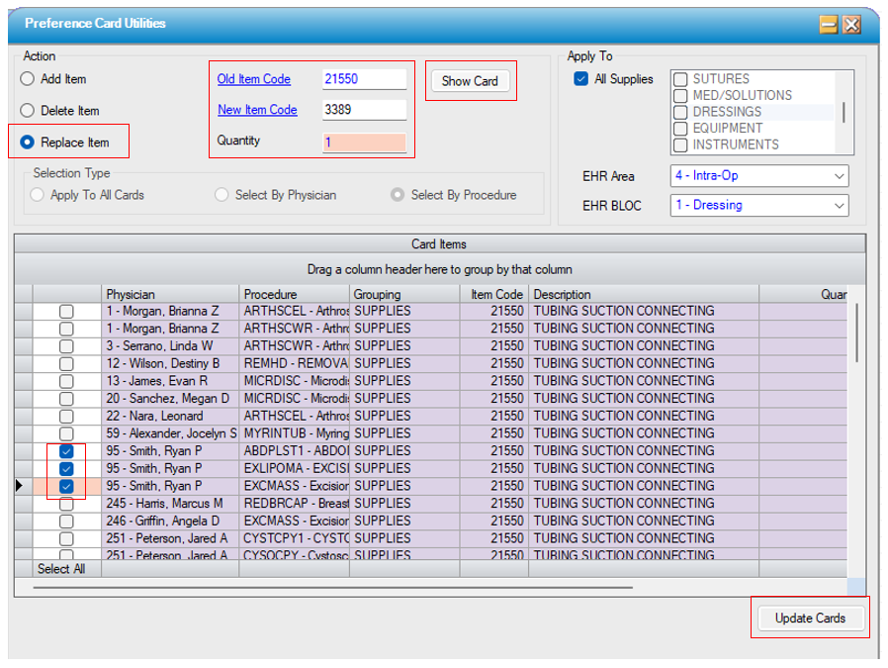This screenshot has width=888, height=668.
Task: Minimize the Preference Card Utilities window
Action: pyautogui.click(x=829, y=24)
